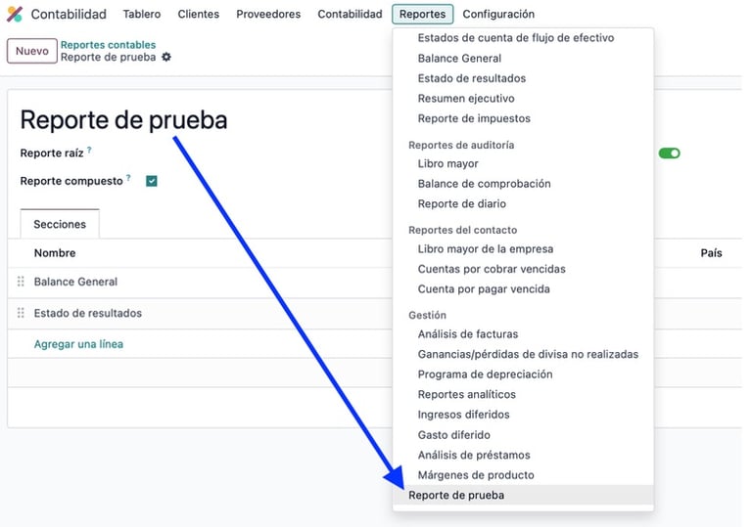Open Análisis de préstamos

474,455
